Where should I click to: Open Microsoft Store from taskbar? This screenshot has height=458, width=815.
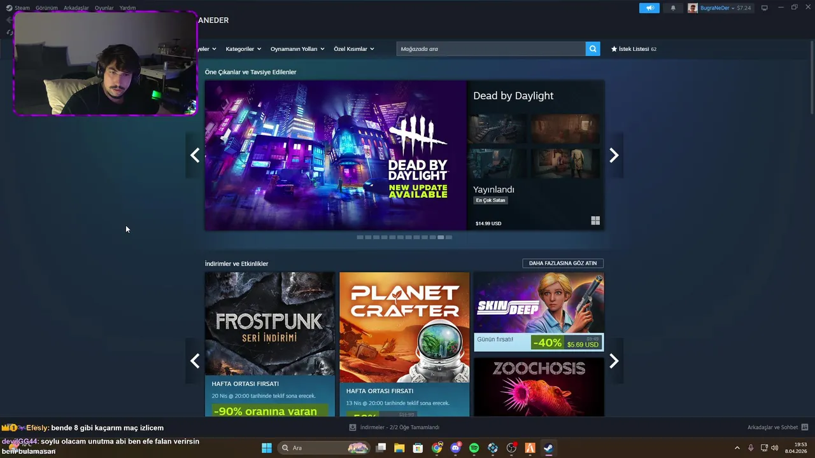pos(418,448)
